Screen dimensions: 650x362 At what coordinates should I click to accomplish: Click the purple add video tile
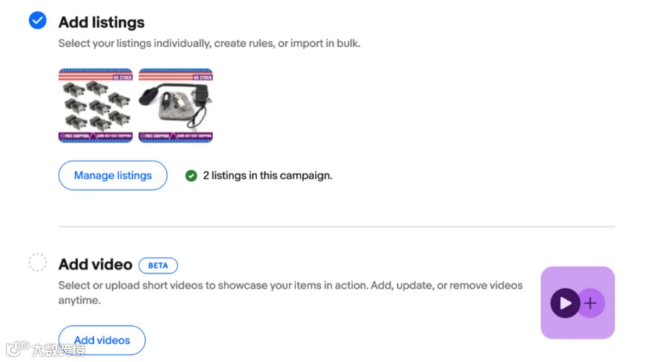coord(578,303)
